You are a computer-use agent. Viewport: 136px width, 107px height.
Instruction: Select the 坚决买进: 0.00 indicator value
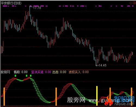click(x=41, y=72)
